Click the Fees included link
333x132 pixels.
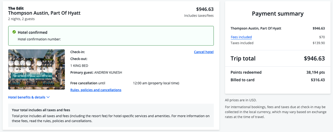click(x=241, y=37)
